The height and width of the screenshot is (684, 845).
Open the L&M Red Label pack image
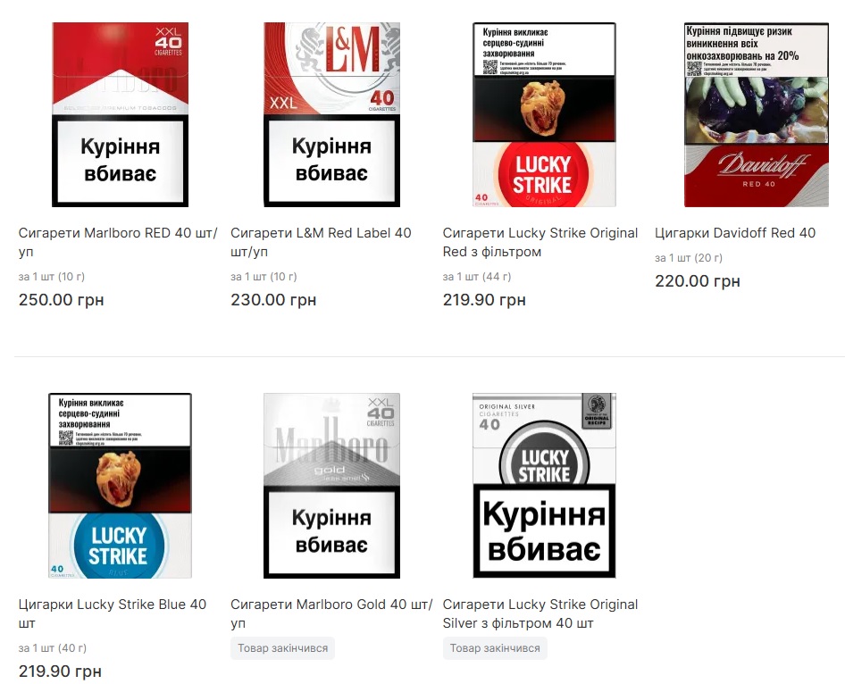pyautogui.click(x=332, y=114)
